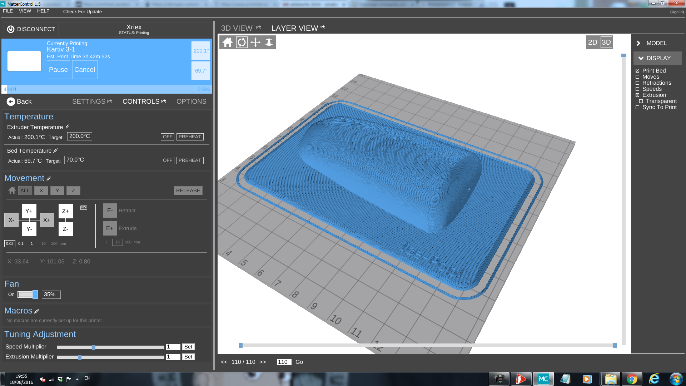The image size is (686, 386).
Task: Click extruder target temperature field
Action: coord(80,136)
